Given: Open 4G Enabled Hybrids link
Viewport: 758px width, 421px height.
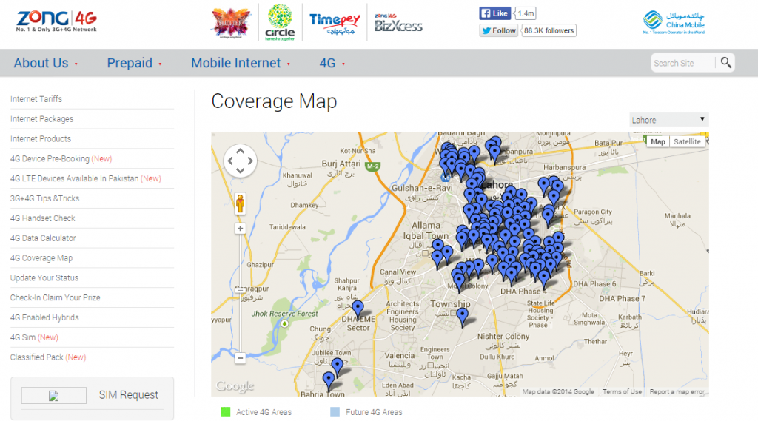Looking at the screenshot, I should [44, 317].
